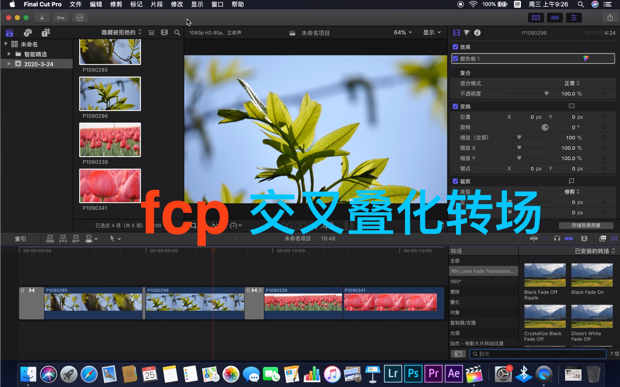Click the share export icon
The image size is (620, 387).
[610, 18]
